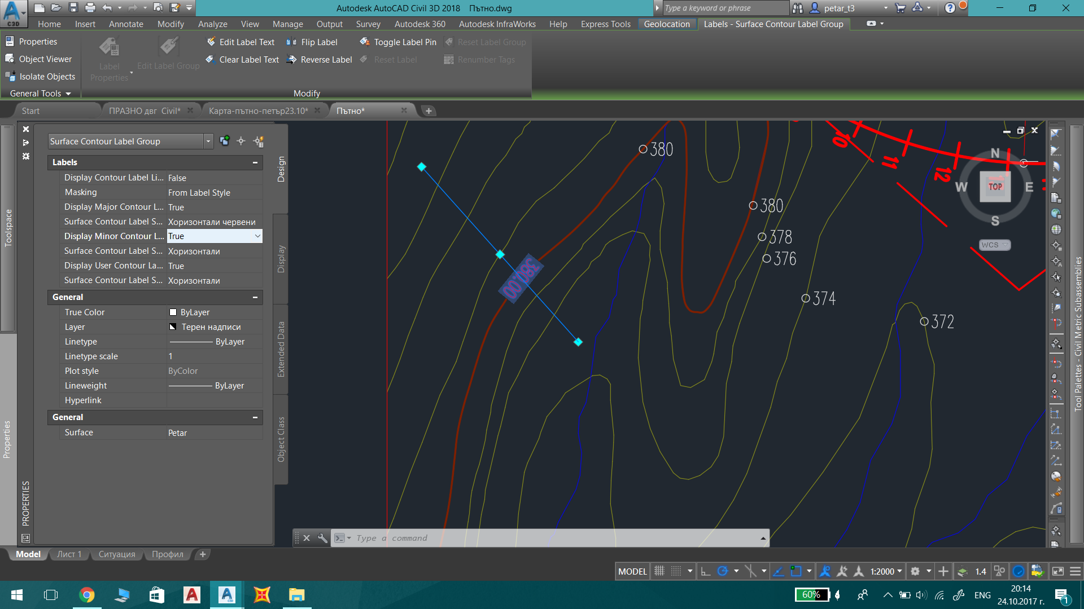Open AutoCAD Civil 3D taskbar icon

226,594
